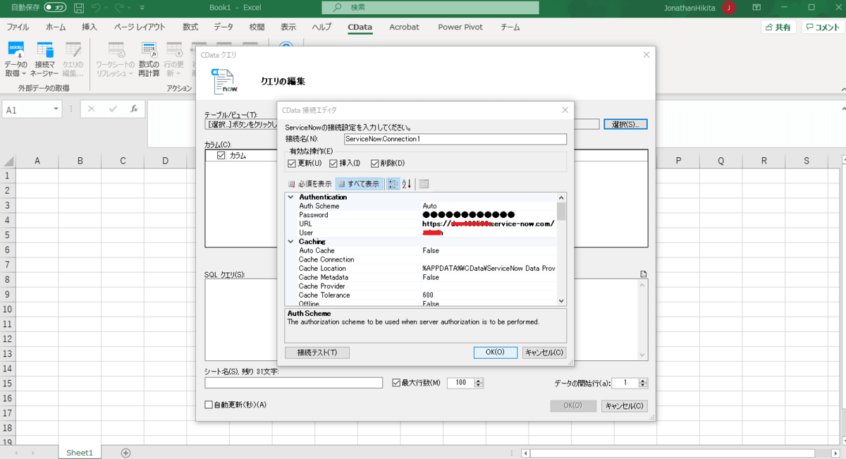Open the ファイル tab
Viewport: 846px width, 459px height.
(18, 27)
